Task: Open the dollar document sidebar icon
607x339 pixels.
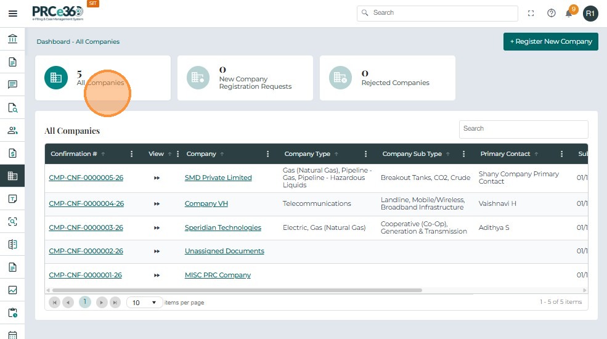Action: pos(12,153)
